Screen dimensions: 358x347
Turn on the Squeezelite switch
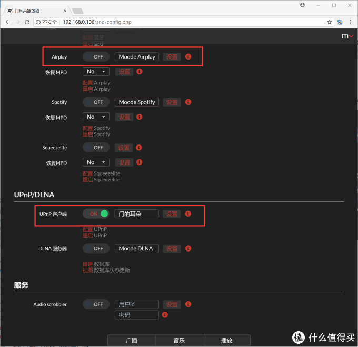point(96,148)
